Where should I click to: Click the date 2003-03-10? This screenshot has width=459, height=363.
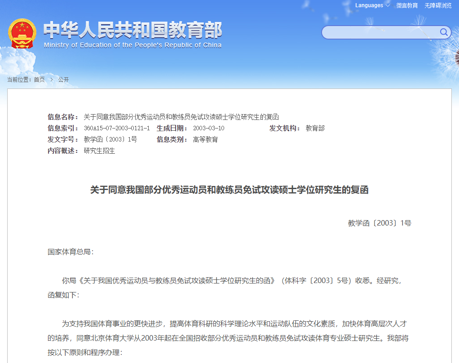click(209, 128)
